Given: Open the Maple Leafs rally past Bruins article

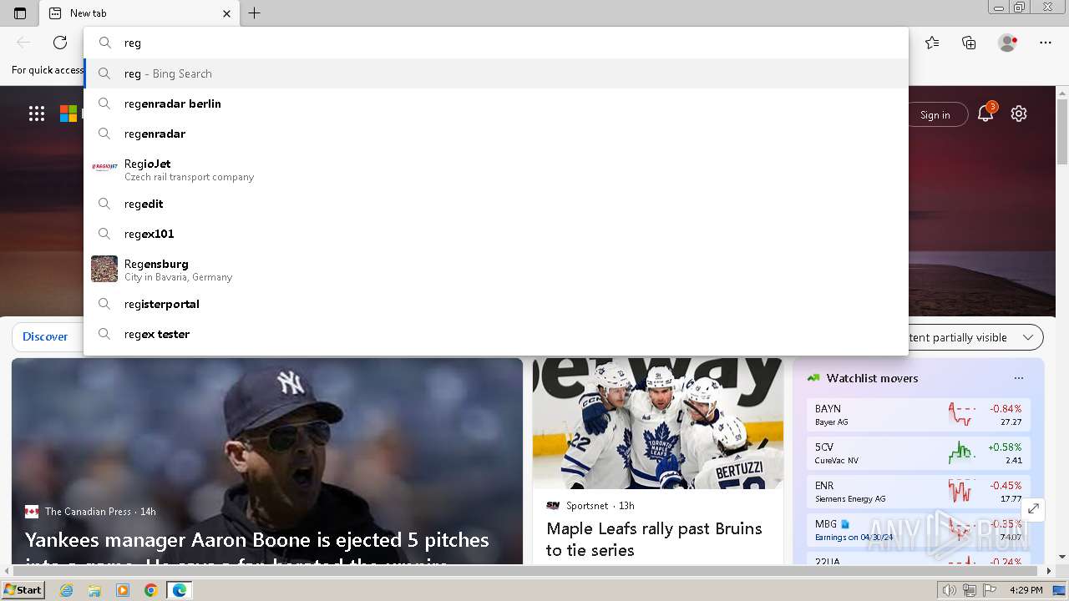Looking at the screenshot, I should 654,539.
